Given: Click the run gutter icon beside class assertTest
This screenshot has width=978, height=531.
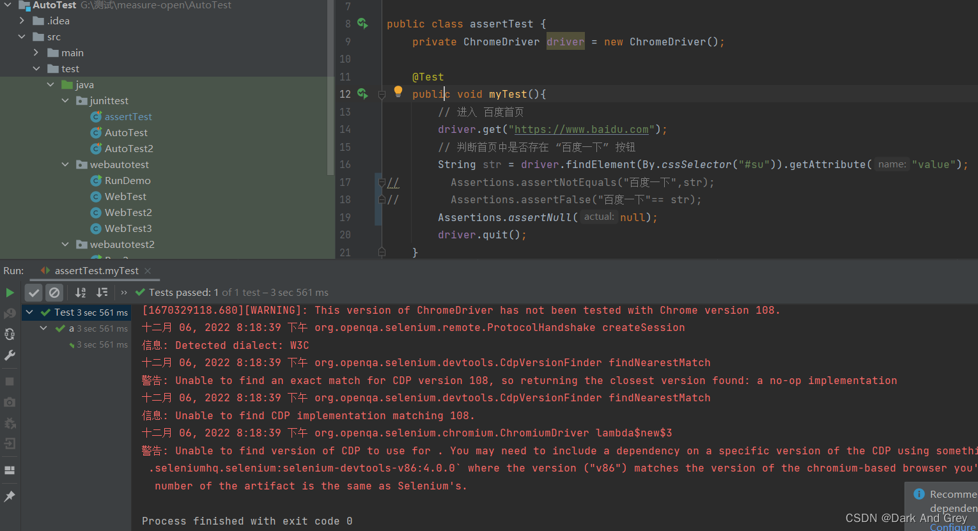Looking at the screenshot, I should pos(362,24).
